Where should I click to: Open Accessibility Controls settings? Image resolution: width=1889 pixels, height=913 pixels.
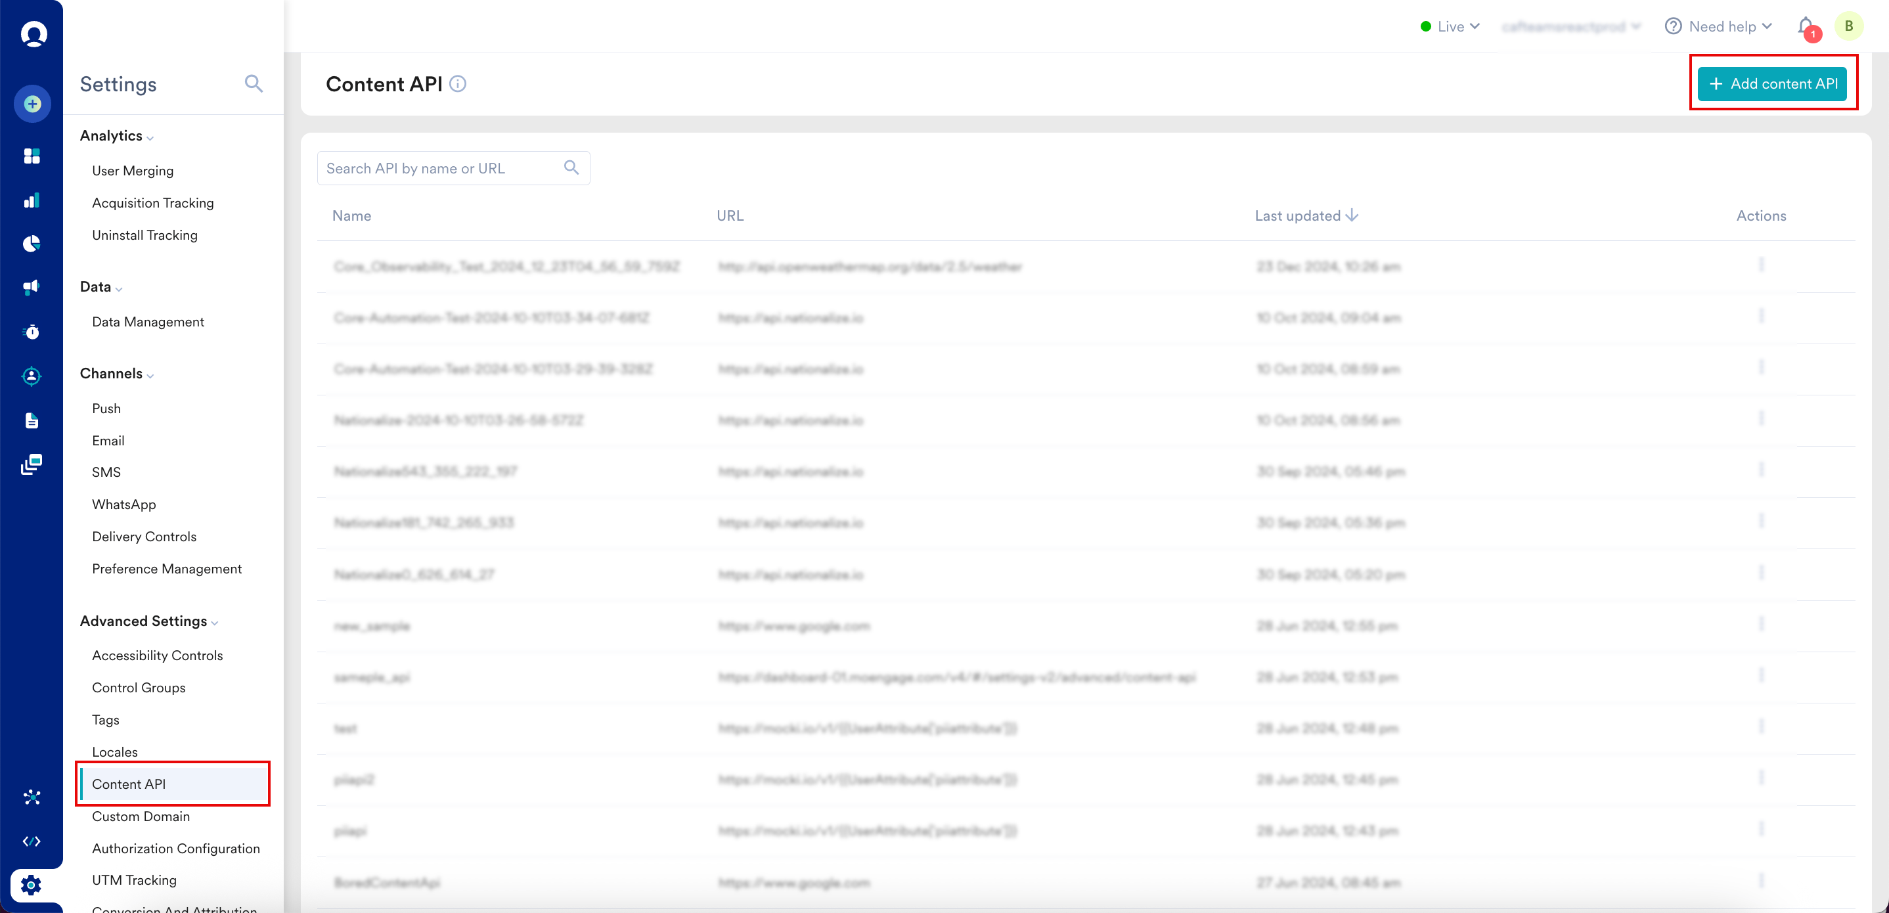coord(157,656)
